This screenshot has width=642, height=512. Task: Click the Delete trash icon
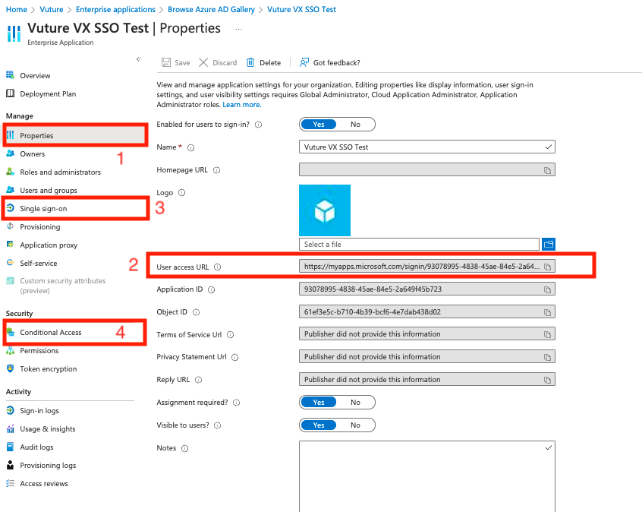point(250,62)
